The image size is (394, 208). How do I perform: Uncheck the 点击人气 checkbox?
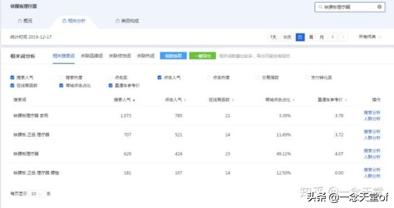click(x=159, y=77)
